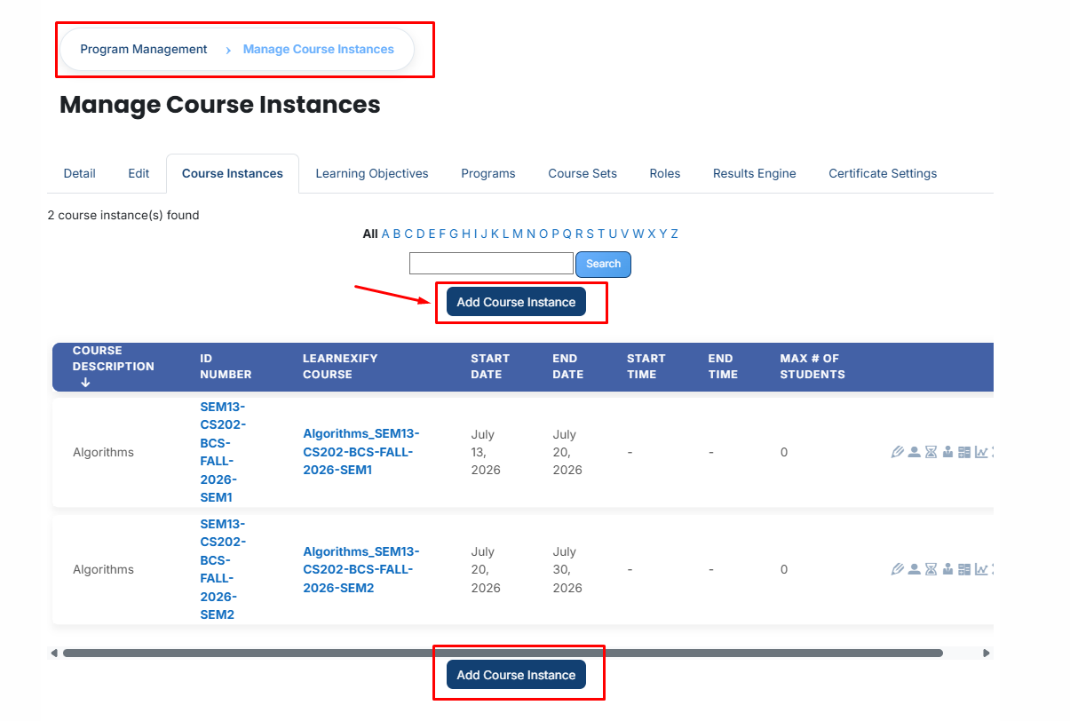Open the line chart icon for SEM2 instance

coord(981,569)
